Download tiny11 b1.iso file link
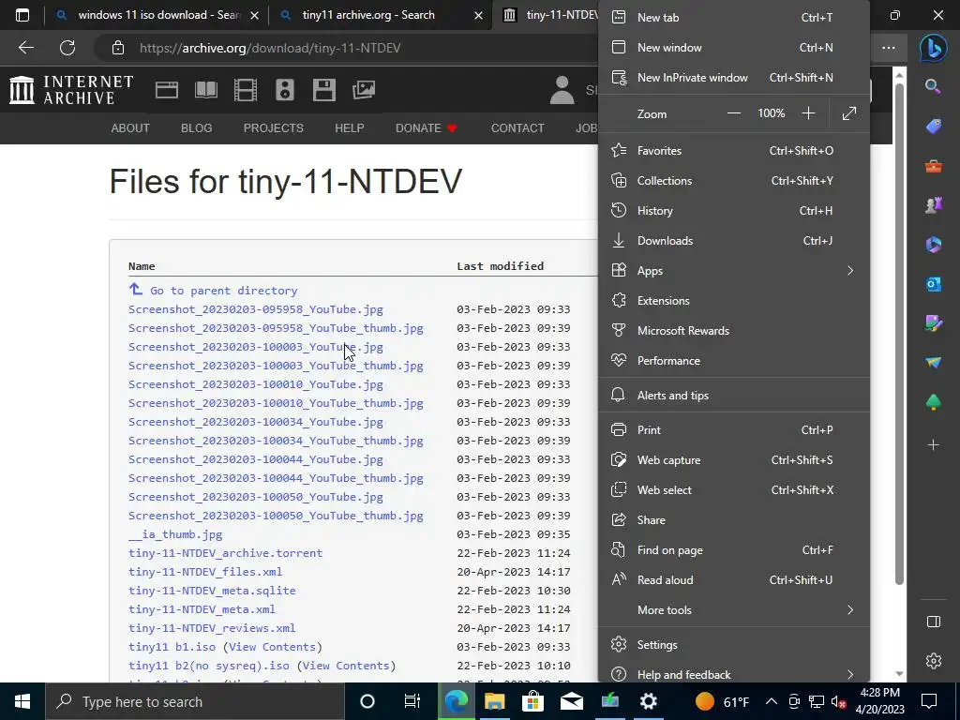This screenshot has height=720, width=960. (x=172, y=647)
